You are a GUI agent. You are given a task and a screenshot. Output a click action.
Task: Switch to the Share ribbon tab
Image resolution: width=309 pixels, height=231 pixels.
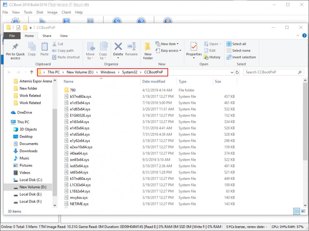(x=47, y=36)
